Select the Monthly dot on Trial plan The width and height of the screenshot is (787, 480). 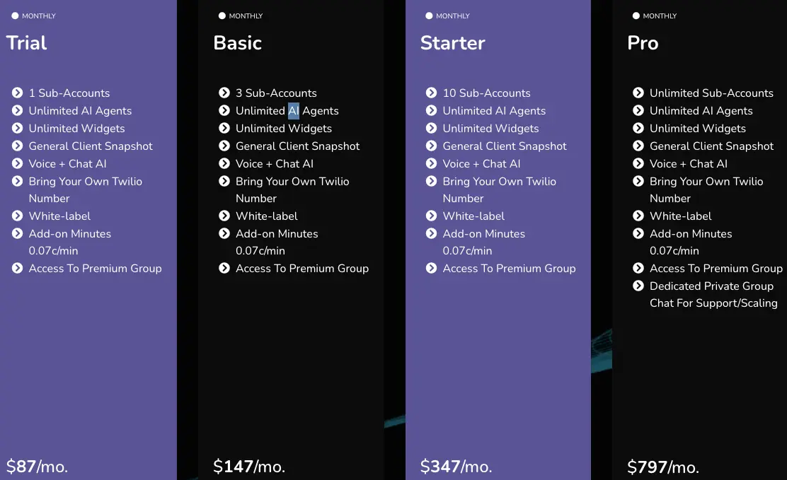[15, 16]
